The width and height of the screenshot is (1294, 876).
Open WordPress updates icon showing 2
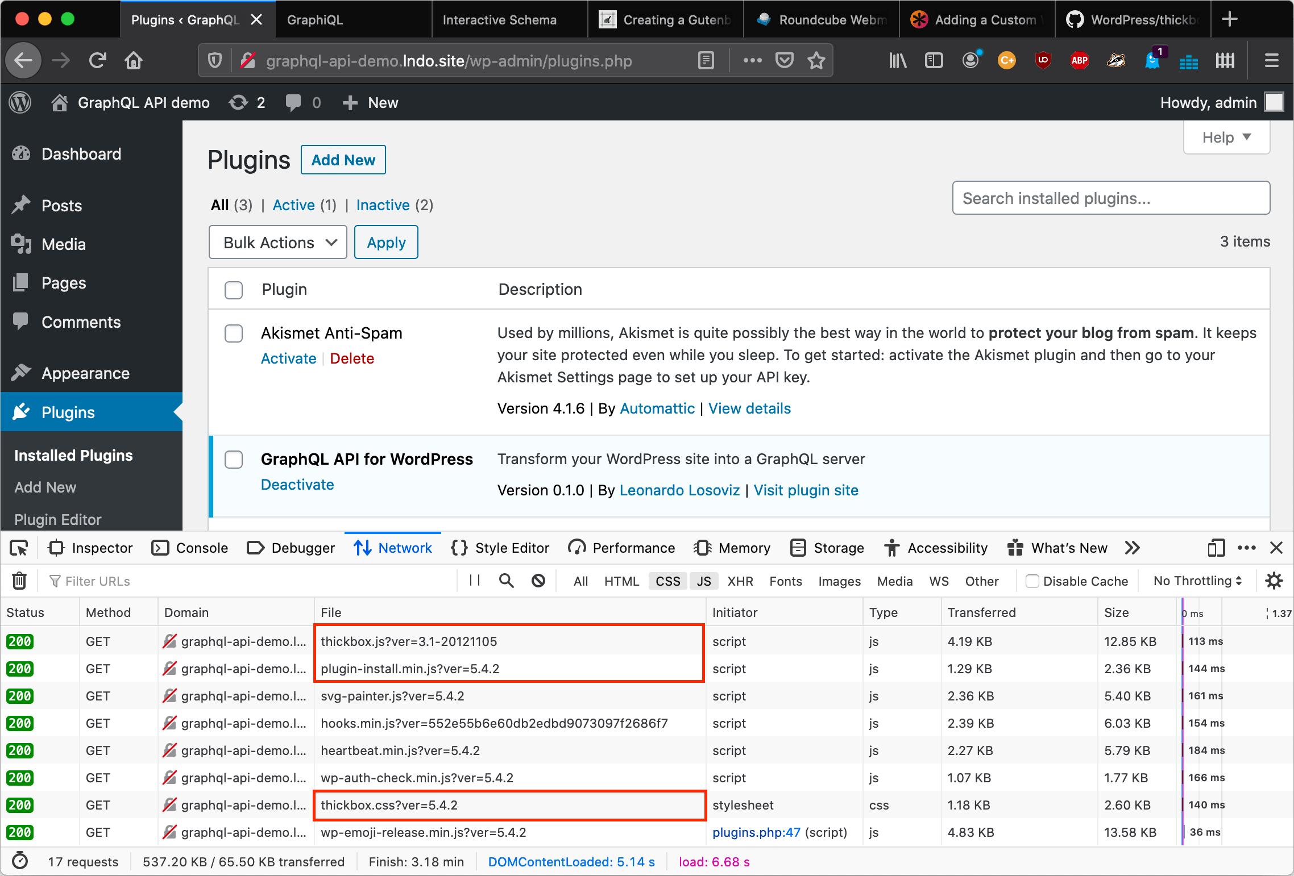[247, 103]
